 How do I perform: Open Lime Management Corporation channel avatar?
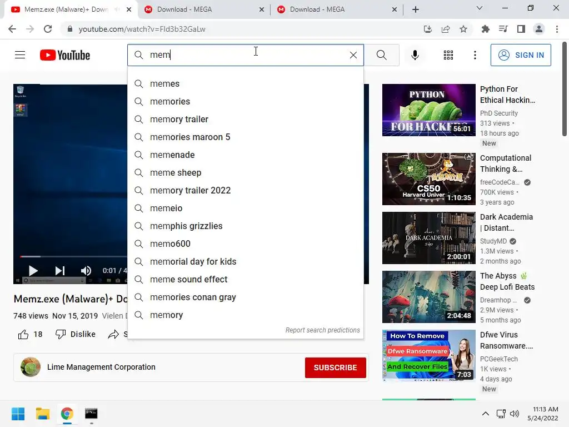click(31, 367)
